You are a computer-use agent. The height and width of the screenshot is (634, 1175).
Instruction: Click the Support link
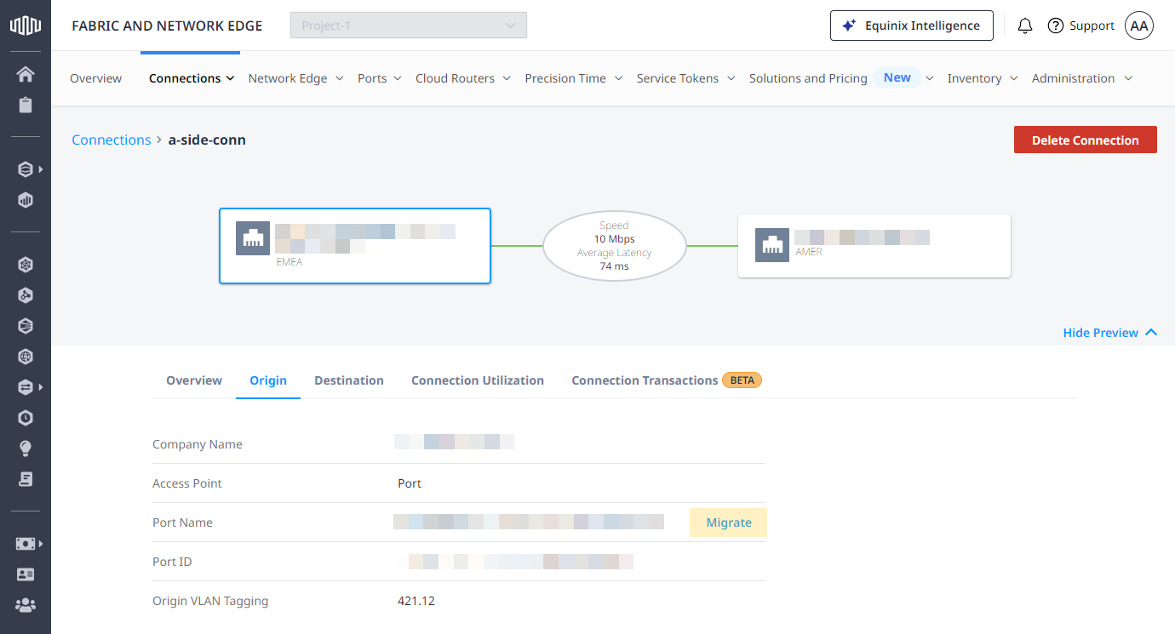[x=1092, y=26]
